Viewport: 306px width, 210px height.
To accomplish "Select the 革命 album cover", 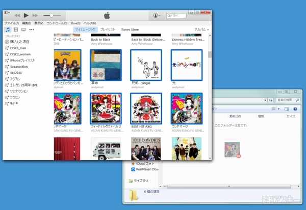I will (x=106, y=65).
